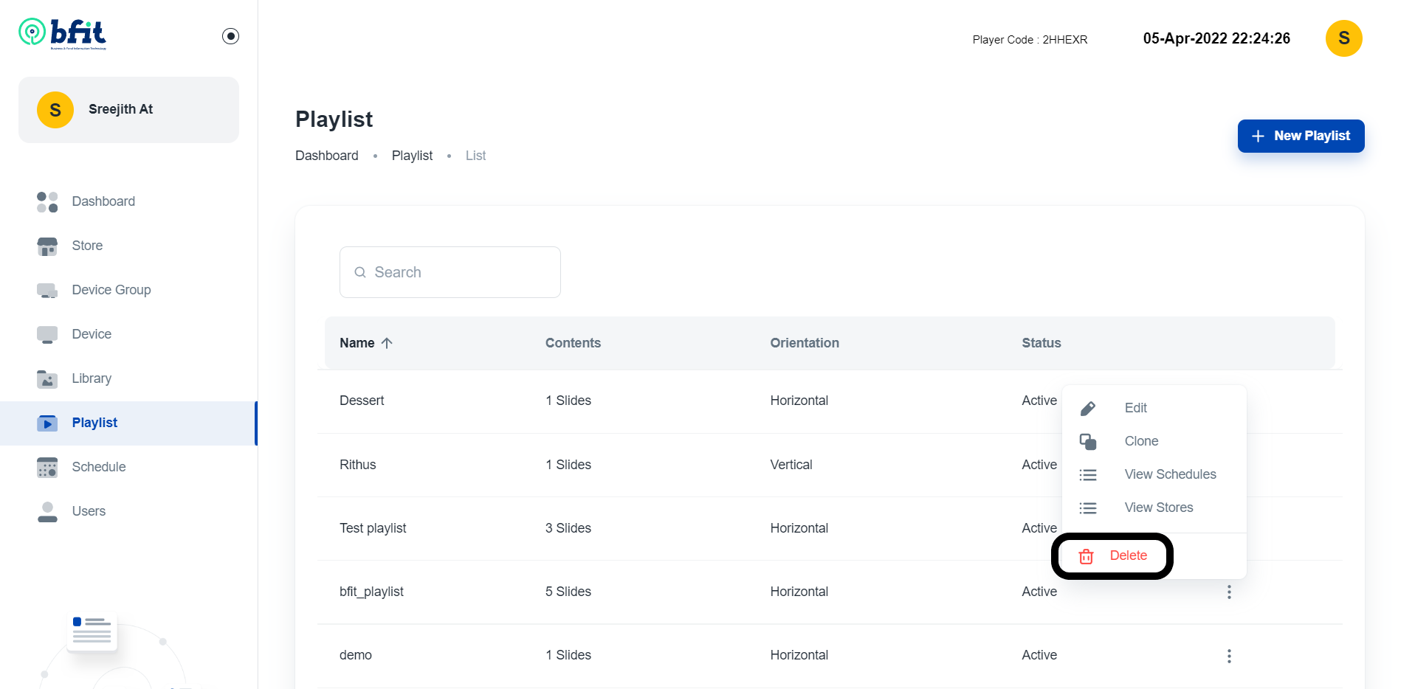
Task: Click Active status in demo row
Action: (x=1039, y=655)
